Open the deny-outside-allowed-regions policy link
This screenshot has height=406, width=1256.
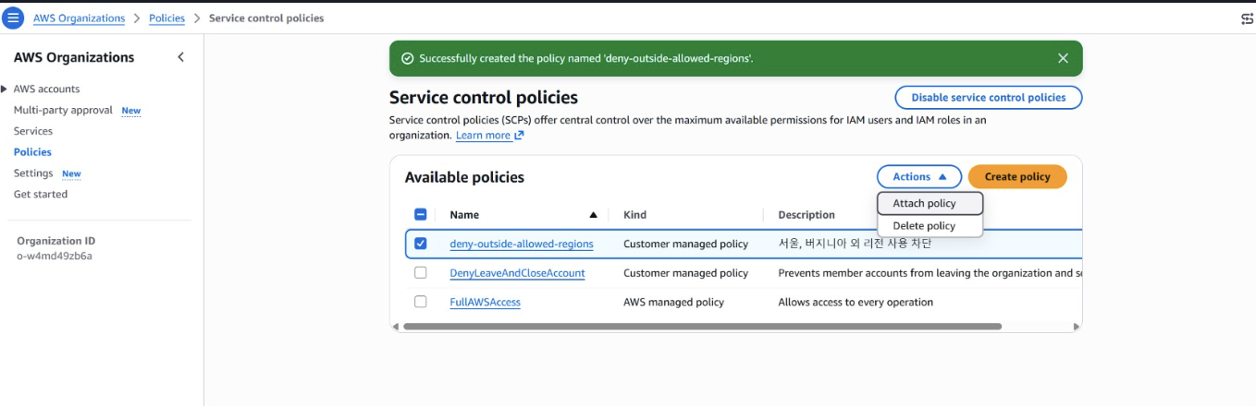coord(522,244)
